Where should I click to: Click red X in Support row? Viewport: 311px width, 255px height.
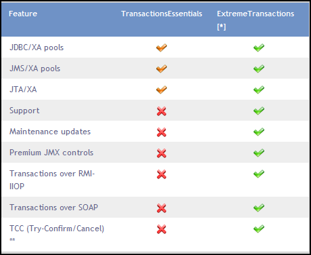pyautogui.click(x=162, y=111)
